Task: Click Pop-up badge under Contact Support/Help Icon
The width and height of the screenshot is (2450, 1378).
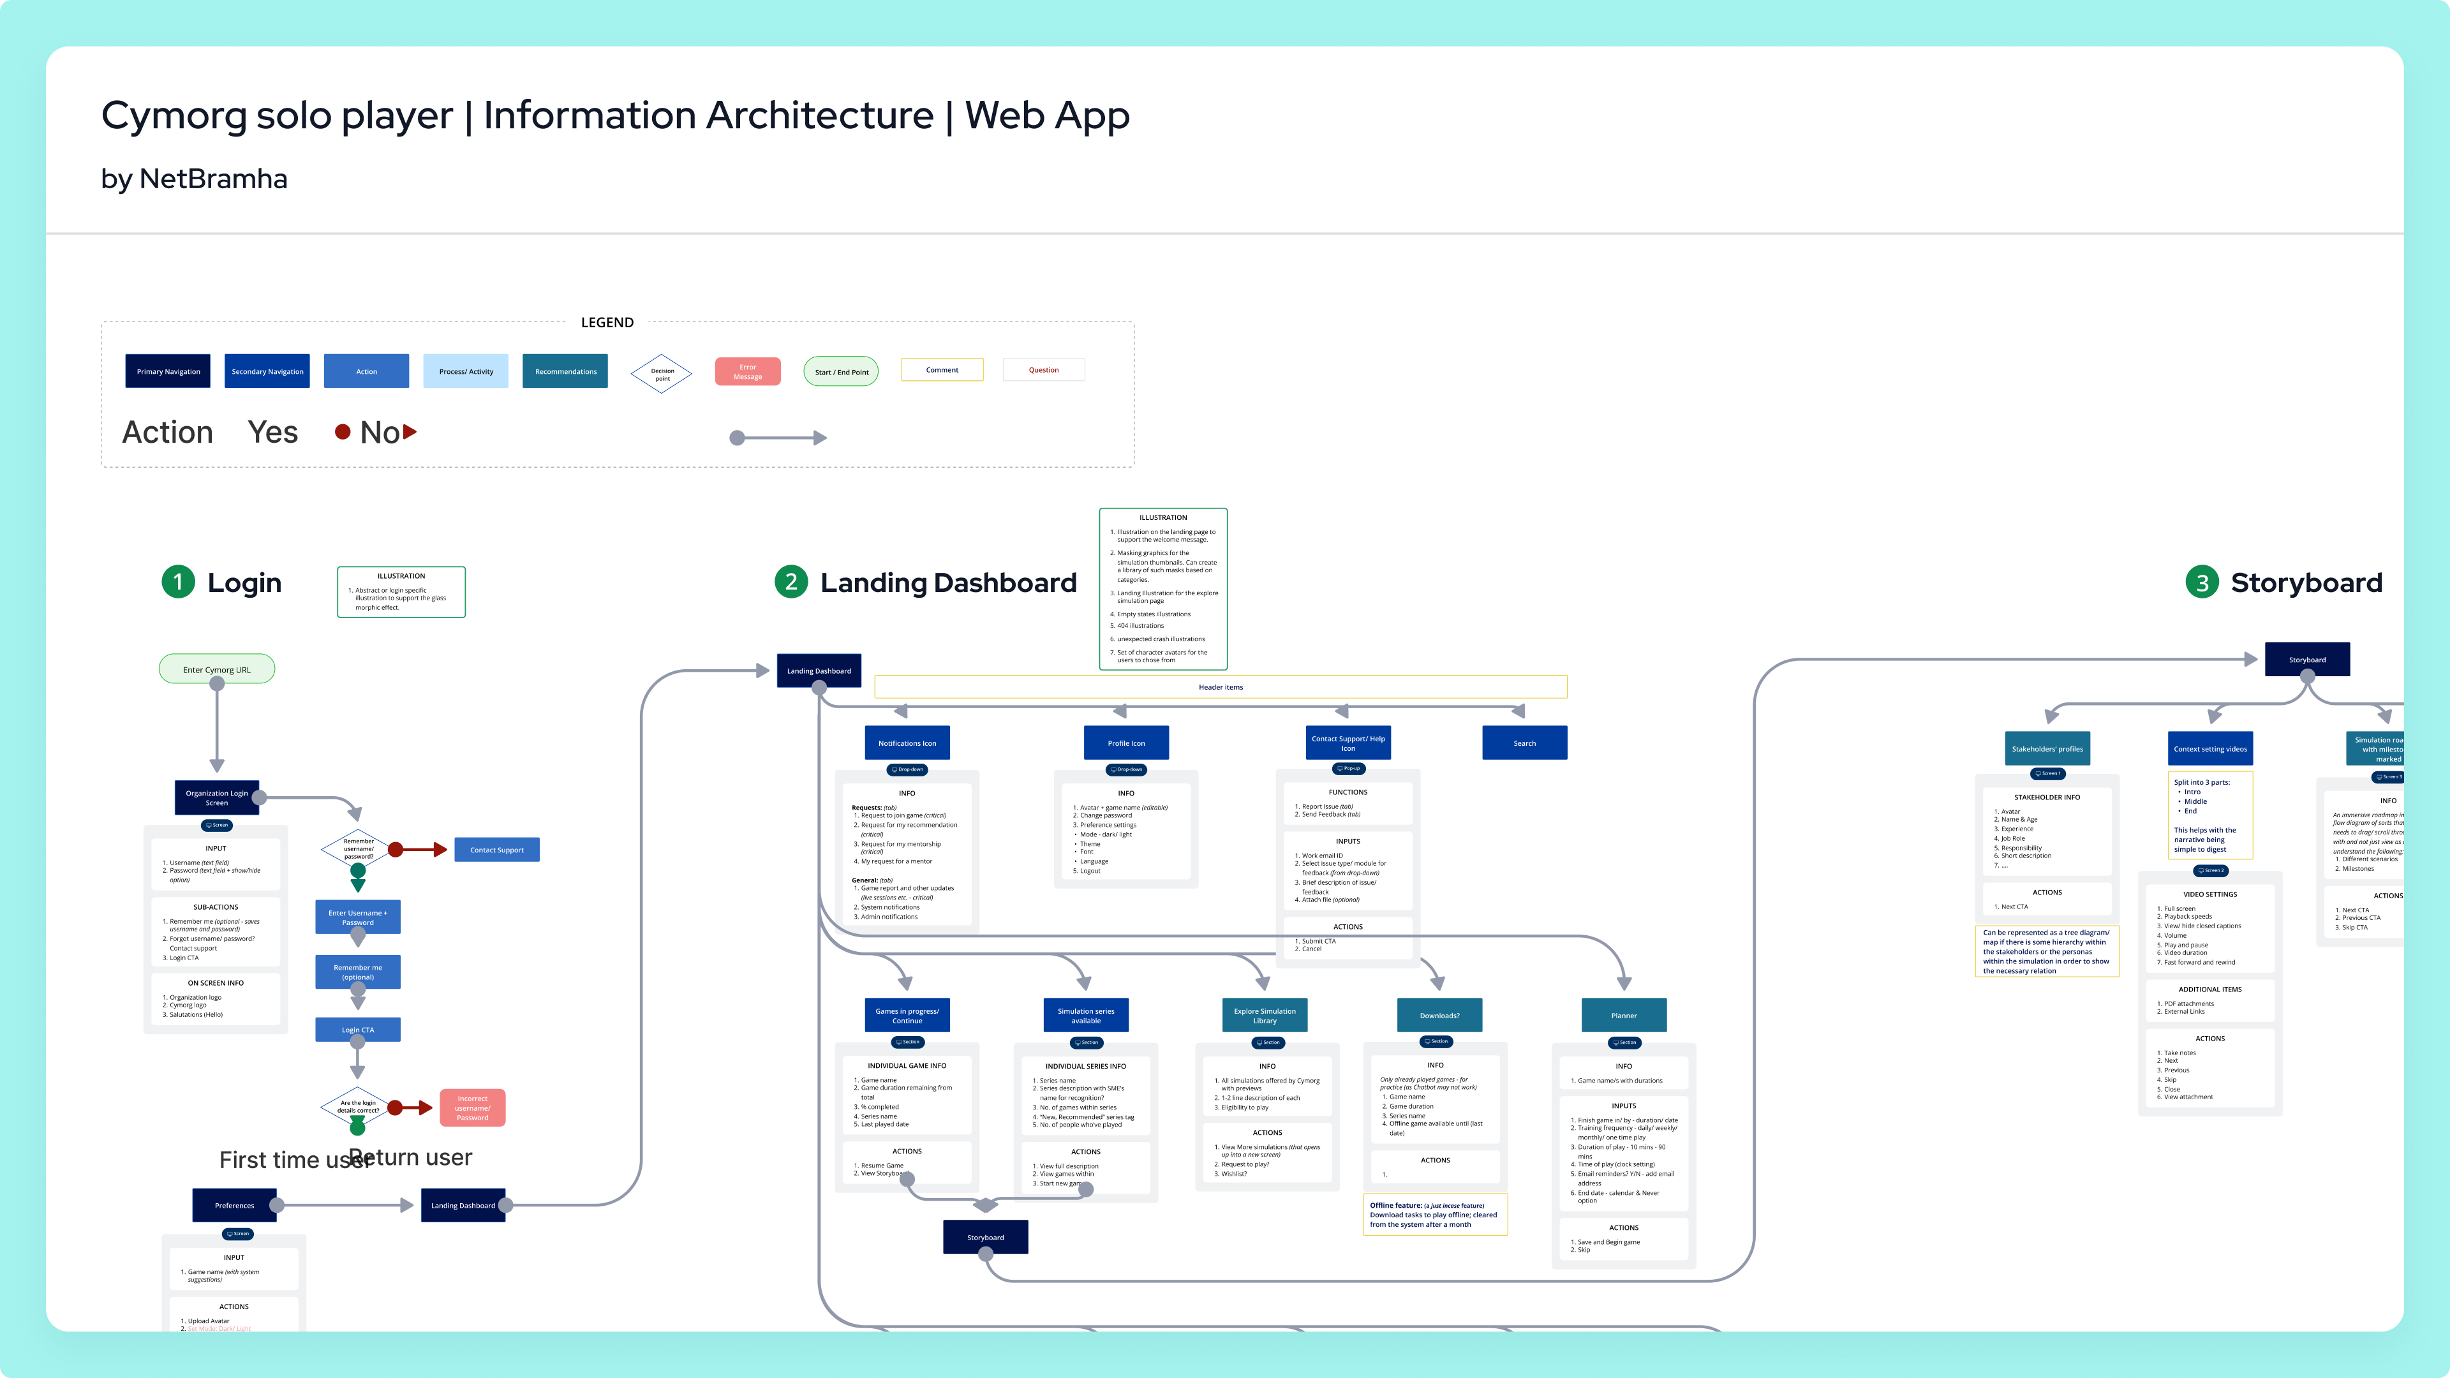Action: 1347,768
